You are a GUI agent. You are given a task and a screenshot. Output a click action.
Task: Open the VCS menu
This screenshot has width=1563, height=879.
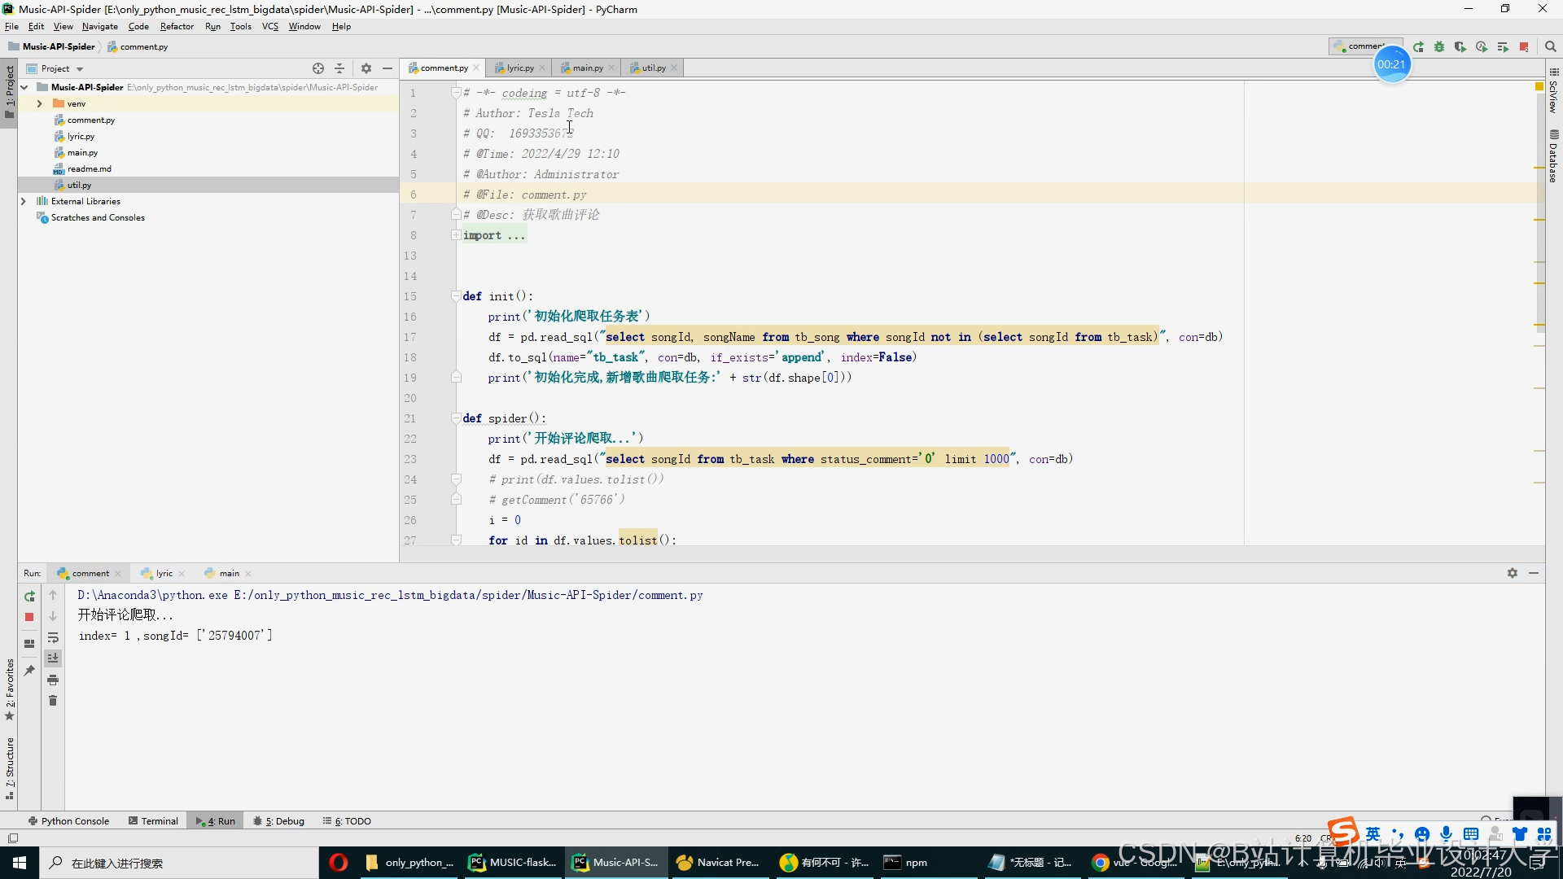pos(270,26)
